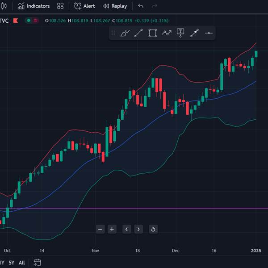Click the 2025 label on time axis
Image resolution: width=268 pixels, height=268 pixels.
coord(256,251)
